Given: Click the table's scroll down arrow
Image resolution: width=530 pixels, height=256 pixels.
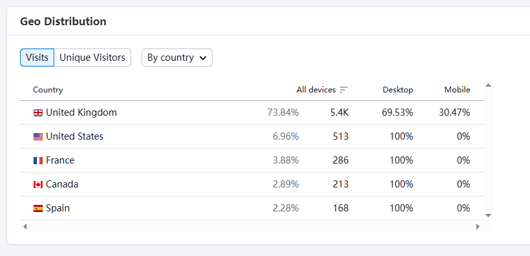Looking at the screenshot, I should click(x=488, y=215).
